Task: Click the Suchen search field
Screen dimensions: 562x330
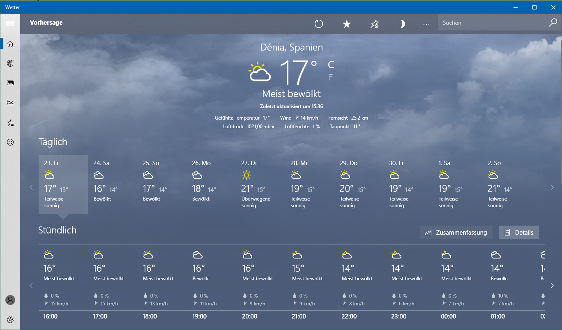Action: tap(493, 23)
